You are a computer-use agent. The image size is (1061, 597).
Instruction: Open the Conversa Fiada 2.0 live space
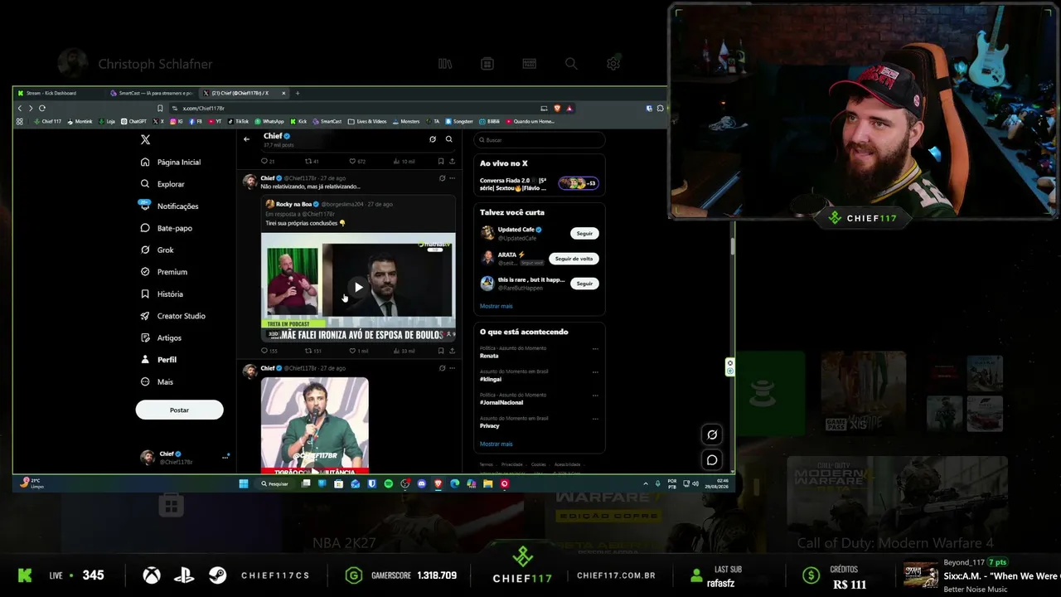coord(540,182)
